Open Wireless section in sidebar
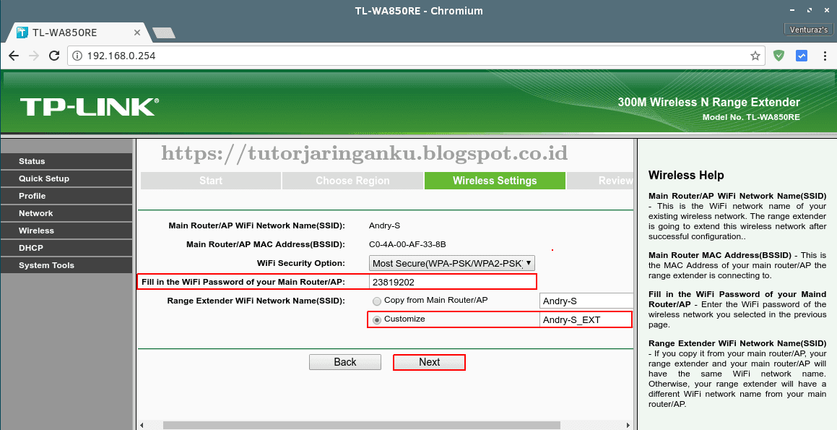The height and width of the screenshot is (430, 837). point(66,231)
